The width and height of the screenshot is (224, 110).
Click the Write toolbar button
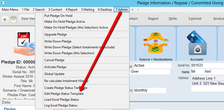point(173,19)
